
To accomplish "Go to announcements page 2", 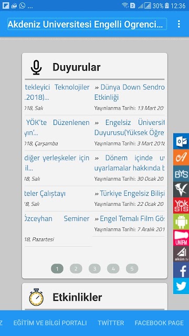I will [x=76, y=268].
